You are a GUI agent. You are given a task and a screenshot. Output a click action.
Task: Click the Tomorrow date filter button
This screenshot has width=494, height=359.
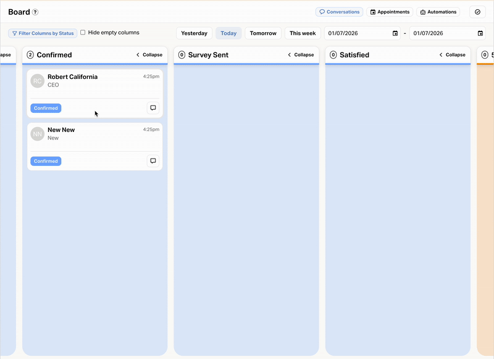(x=263, y=33)
